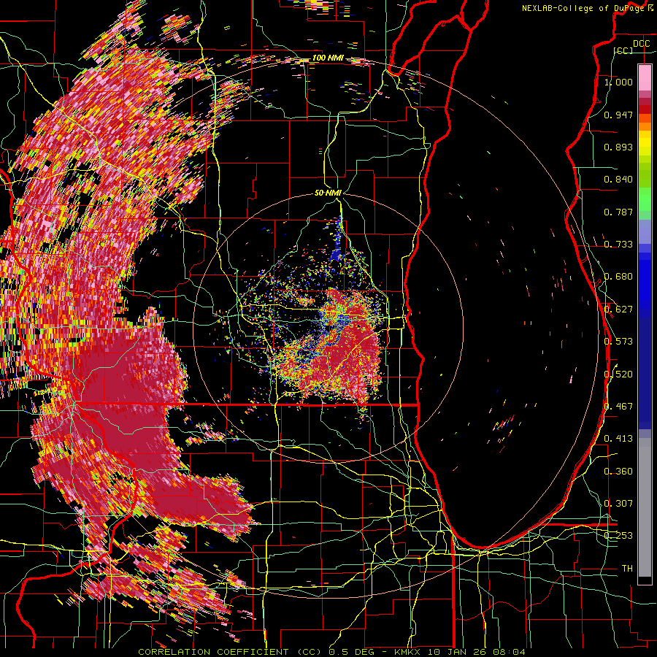The height and width of the screenshot is (657, 657).
Task: Click the 0.360 color scale value
Action: [x=618, y=472]
